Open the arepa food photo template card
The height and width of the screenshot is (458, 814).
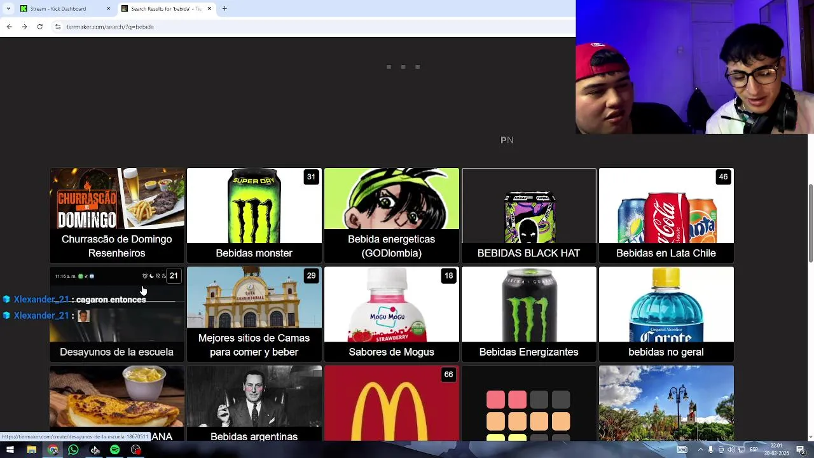tap(117, 403)
